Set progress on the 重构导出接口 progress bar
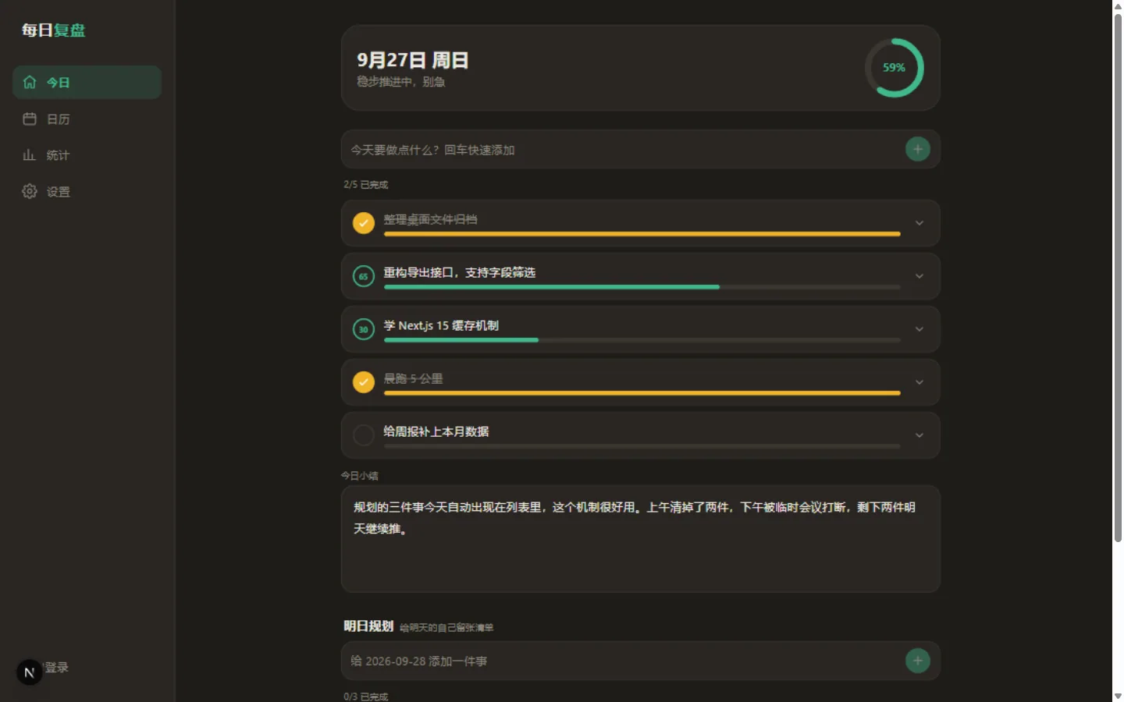 click(642, 287)
